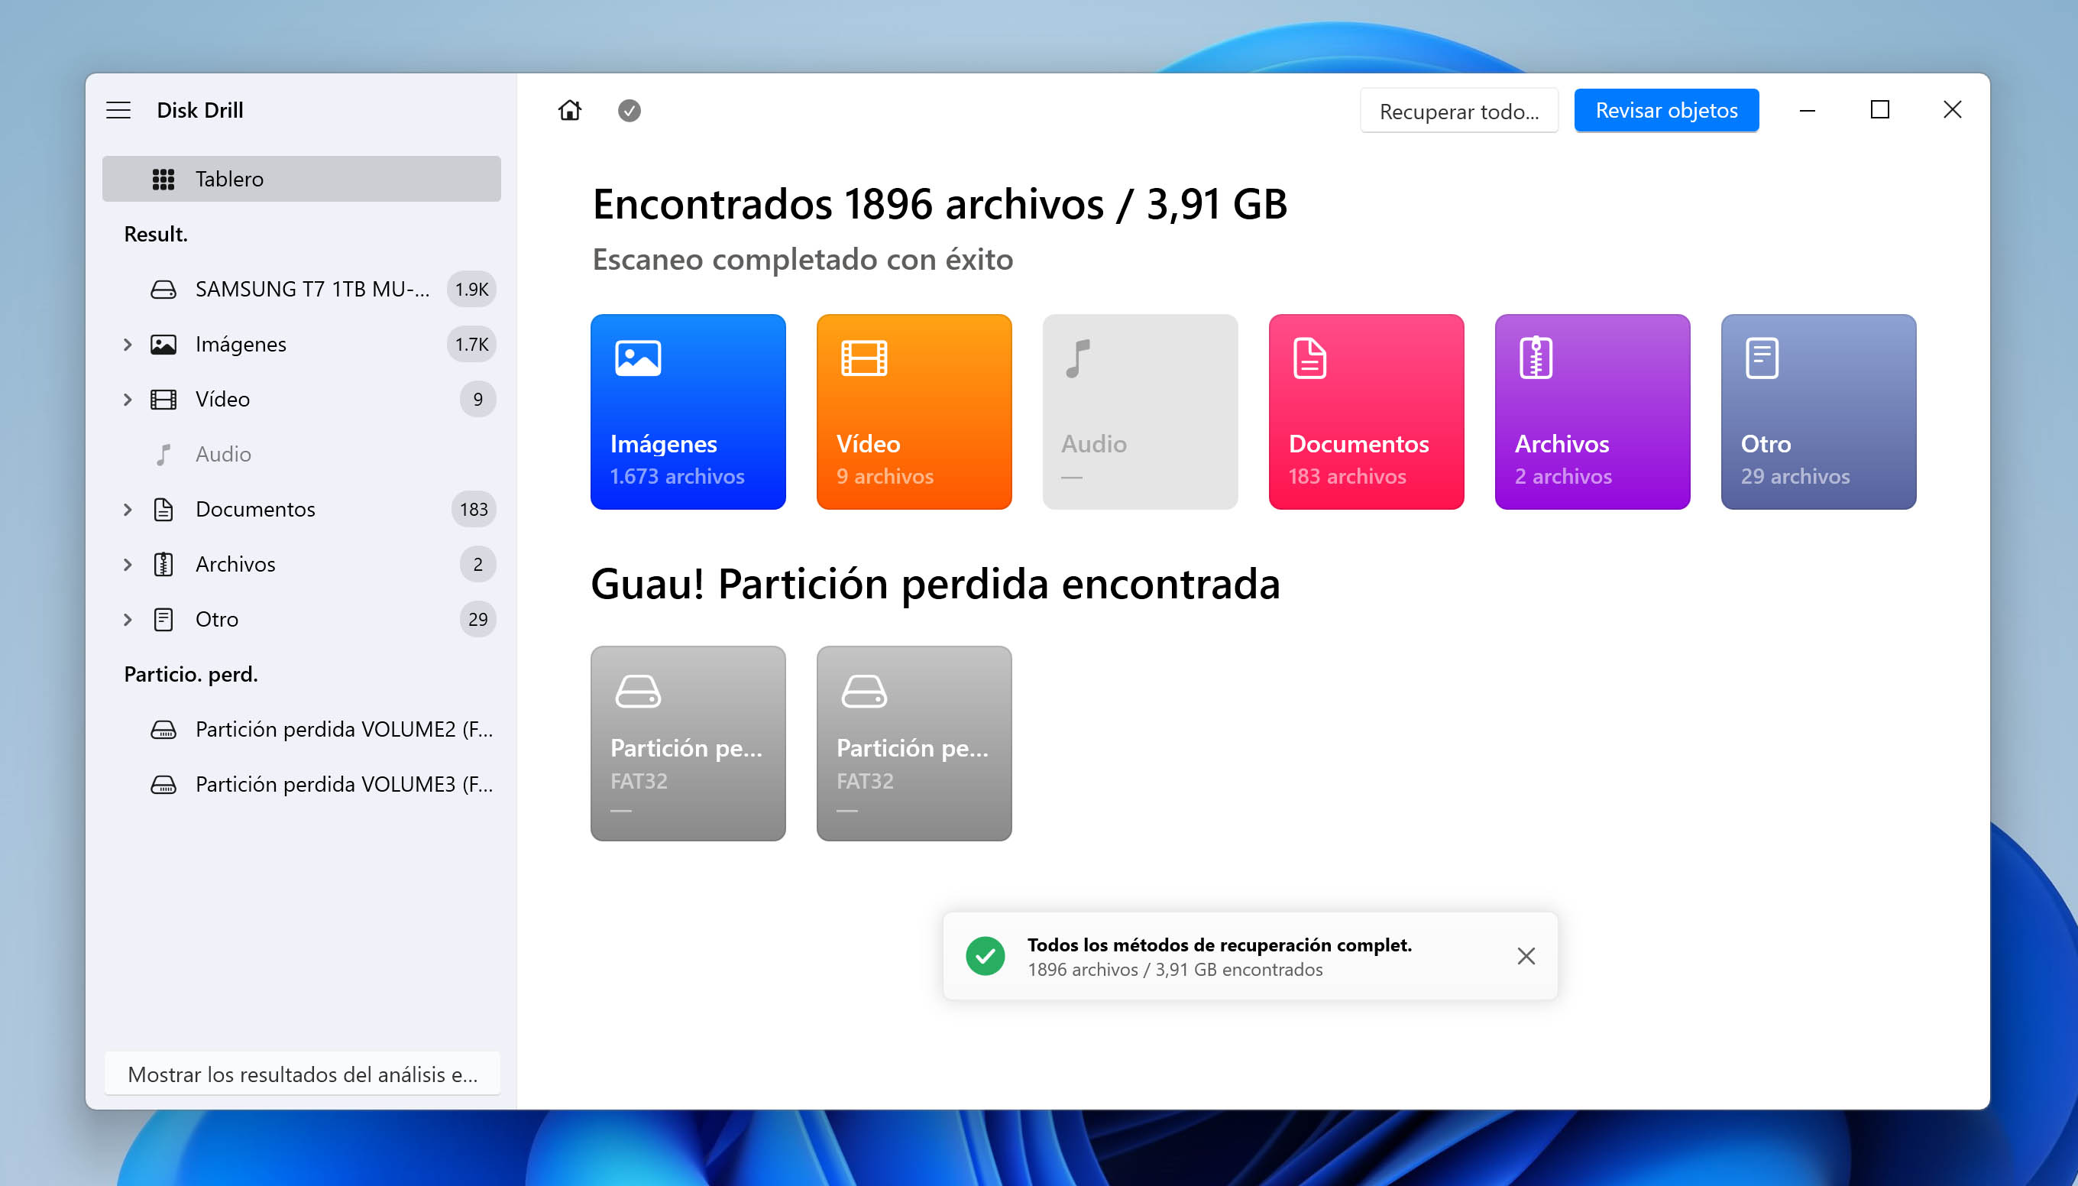Click the 2 count badge for Archivos
The image size is (2078, 1186).
tap(478, 565)
